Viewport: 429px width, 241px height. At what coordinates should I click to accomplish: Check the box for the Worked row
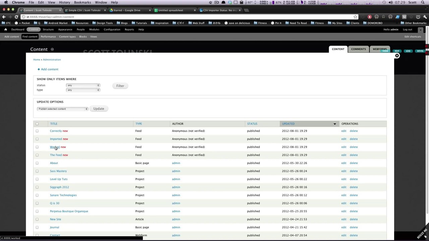point(37,147)
